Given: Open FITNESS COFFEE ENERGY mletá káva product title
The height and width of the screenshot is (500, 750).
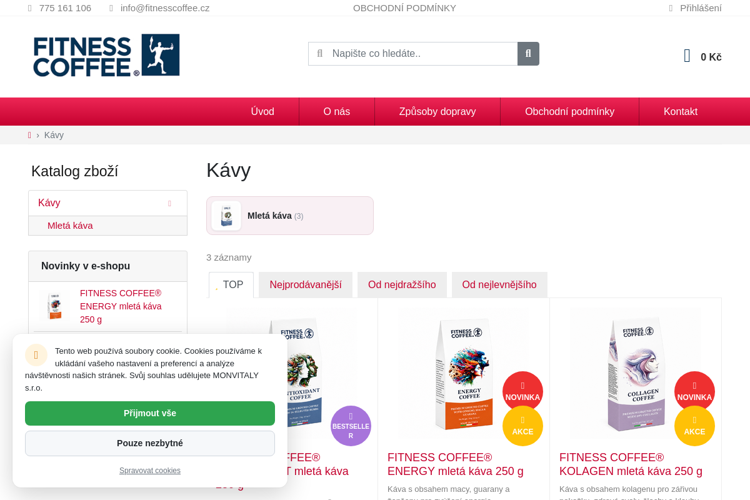Looking at the screenshot, I should [456, 464].
